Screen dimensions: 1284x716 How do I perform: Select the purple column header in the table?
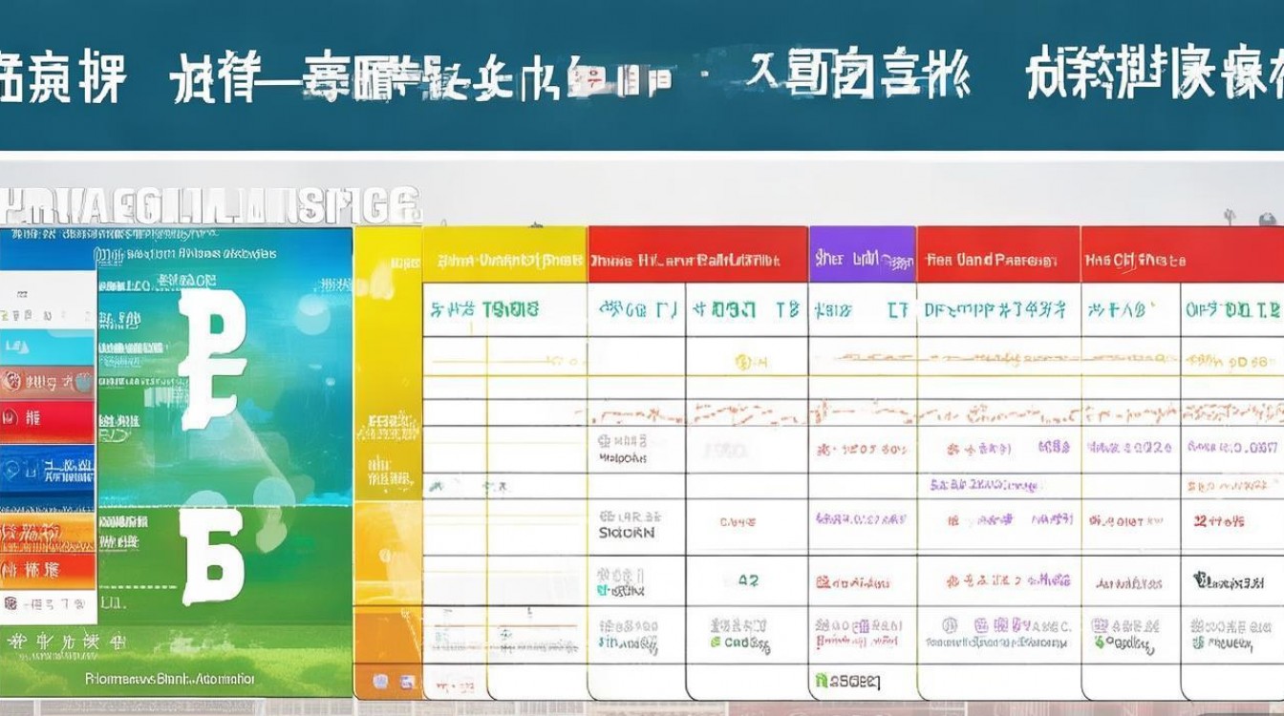863,255
